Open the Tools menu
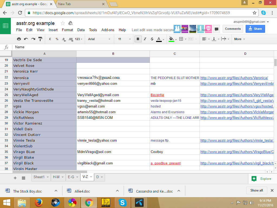The image size is (277, 208). pos(93,30)
